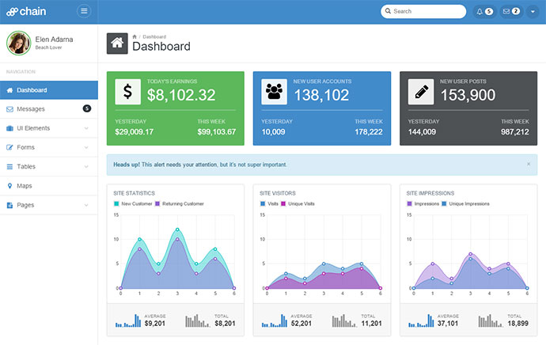Screen dimensions: 546x345
Task: Click the hamburger menu toggle icon
Action: click(x=84, y=11)
